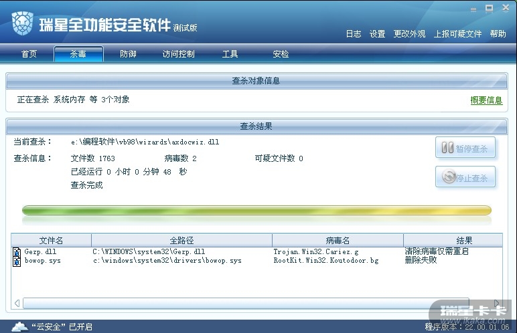Click the Rising lion shield logo
Screen dimensions: 517x333
22,23
